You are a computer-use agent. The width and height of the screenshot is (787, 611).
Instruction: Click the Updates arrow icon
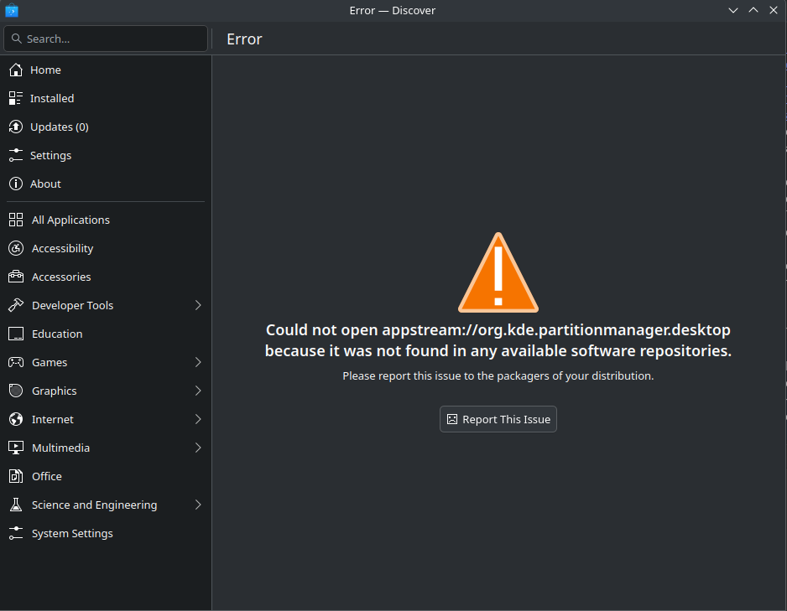[x=16, y=127]
